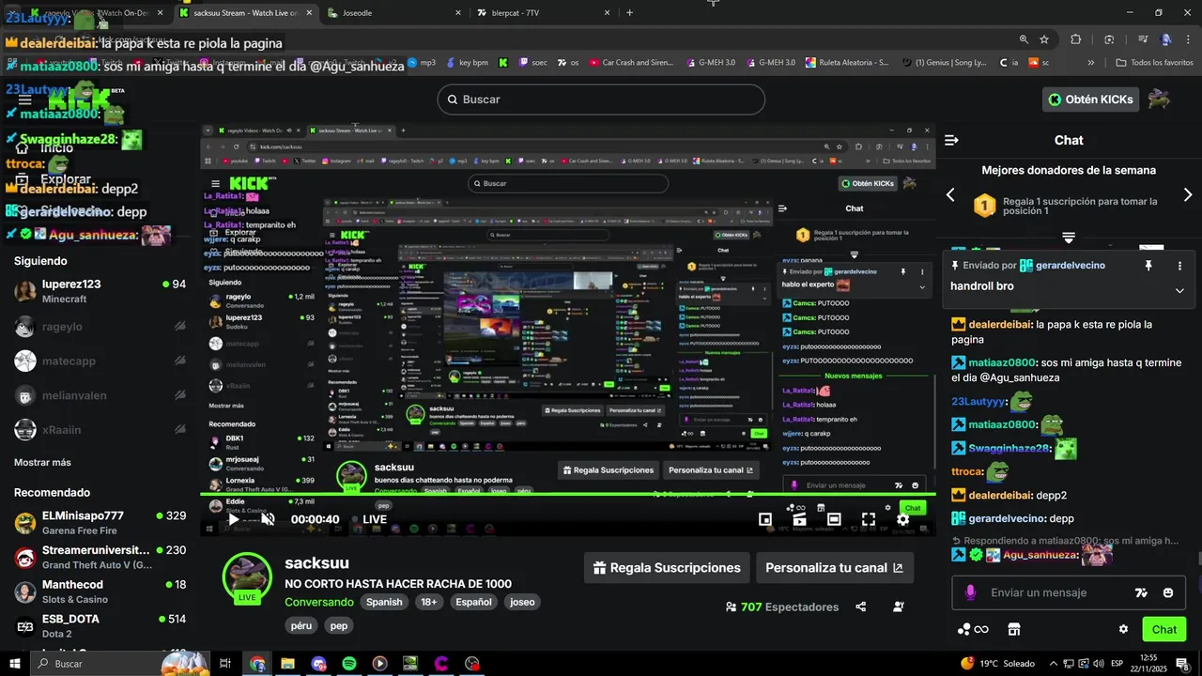The height and width of the screenshot is (676, 1202).
Task: Open the 7TV emote icon in chat input
Action: pyautogui.click(x=1141, y=592)
